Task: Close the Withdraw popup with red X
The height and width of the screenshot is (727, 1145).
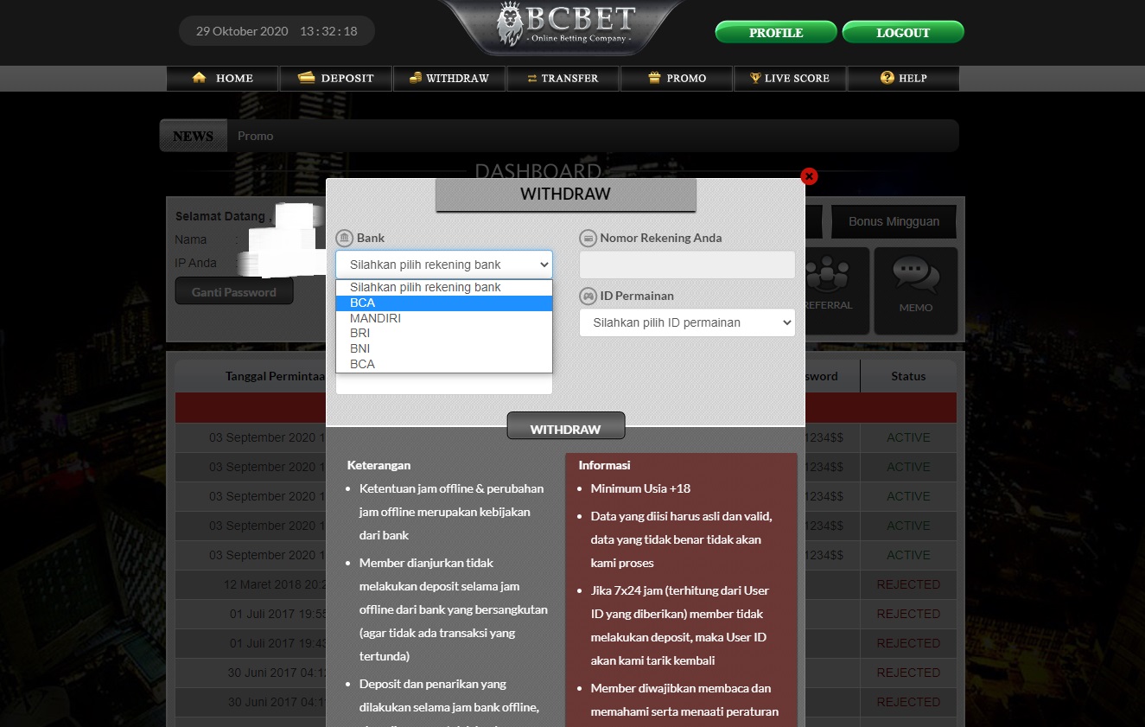Action: pyautogui.click(x=809, y=176)
